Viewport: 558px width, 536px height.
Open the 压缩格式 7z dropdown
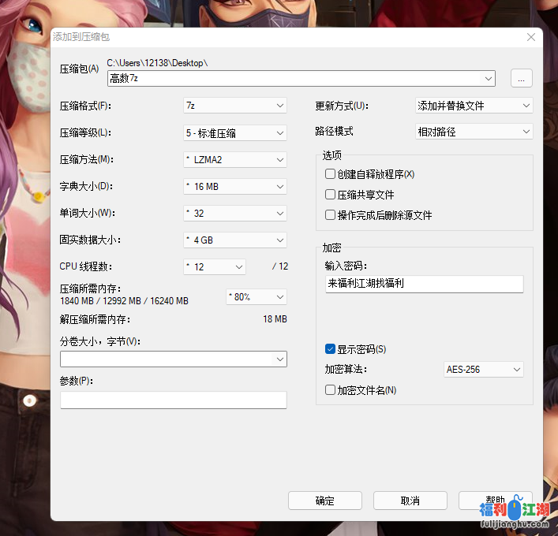point(234,106)
